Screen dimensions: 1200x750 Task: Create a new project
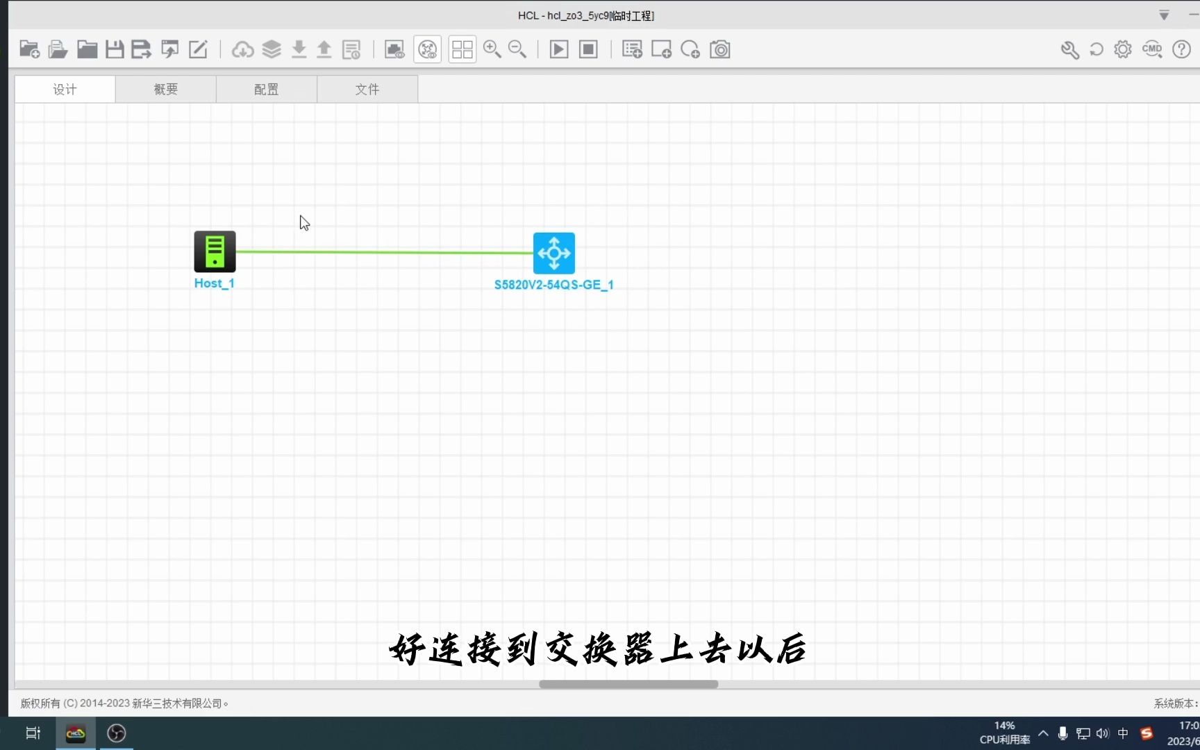[29, 49]
